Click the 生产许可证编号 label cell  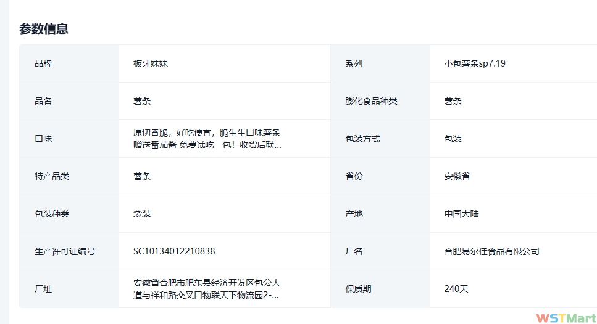pyautogui.click(x=65, y=251)
